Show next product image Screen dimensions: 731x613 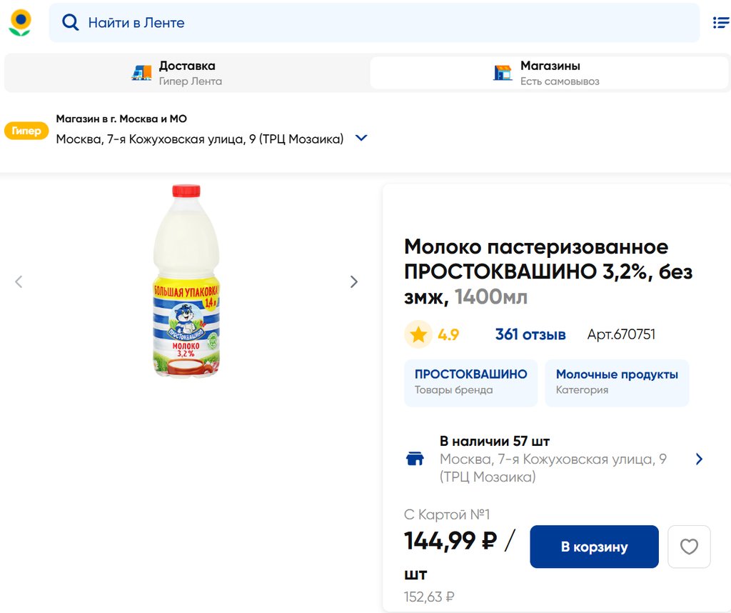click(353, 281)
